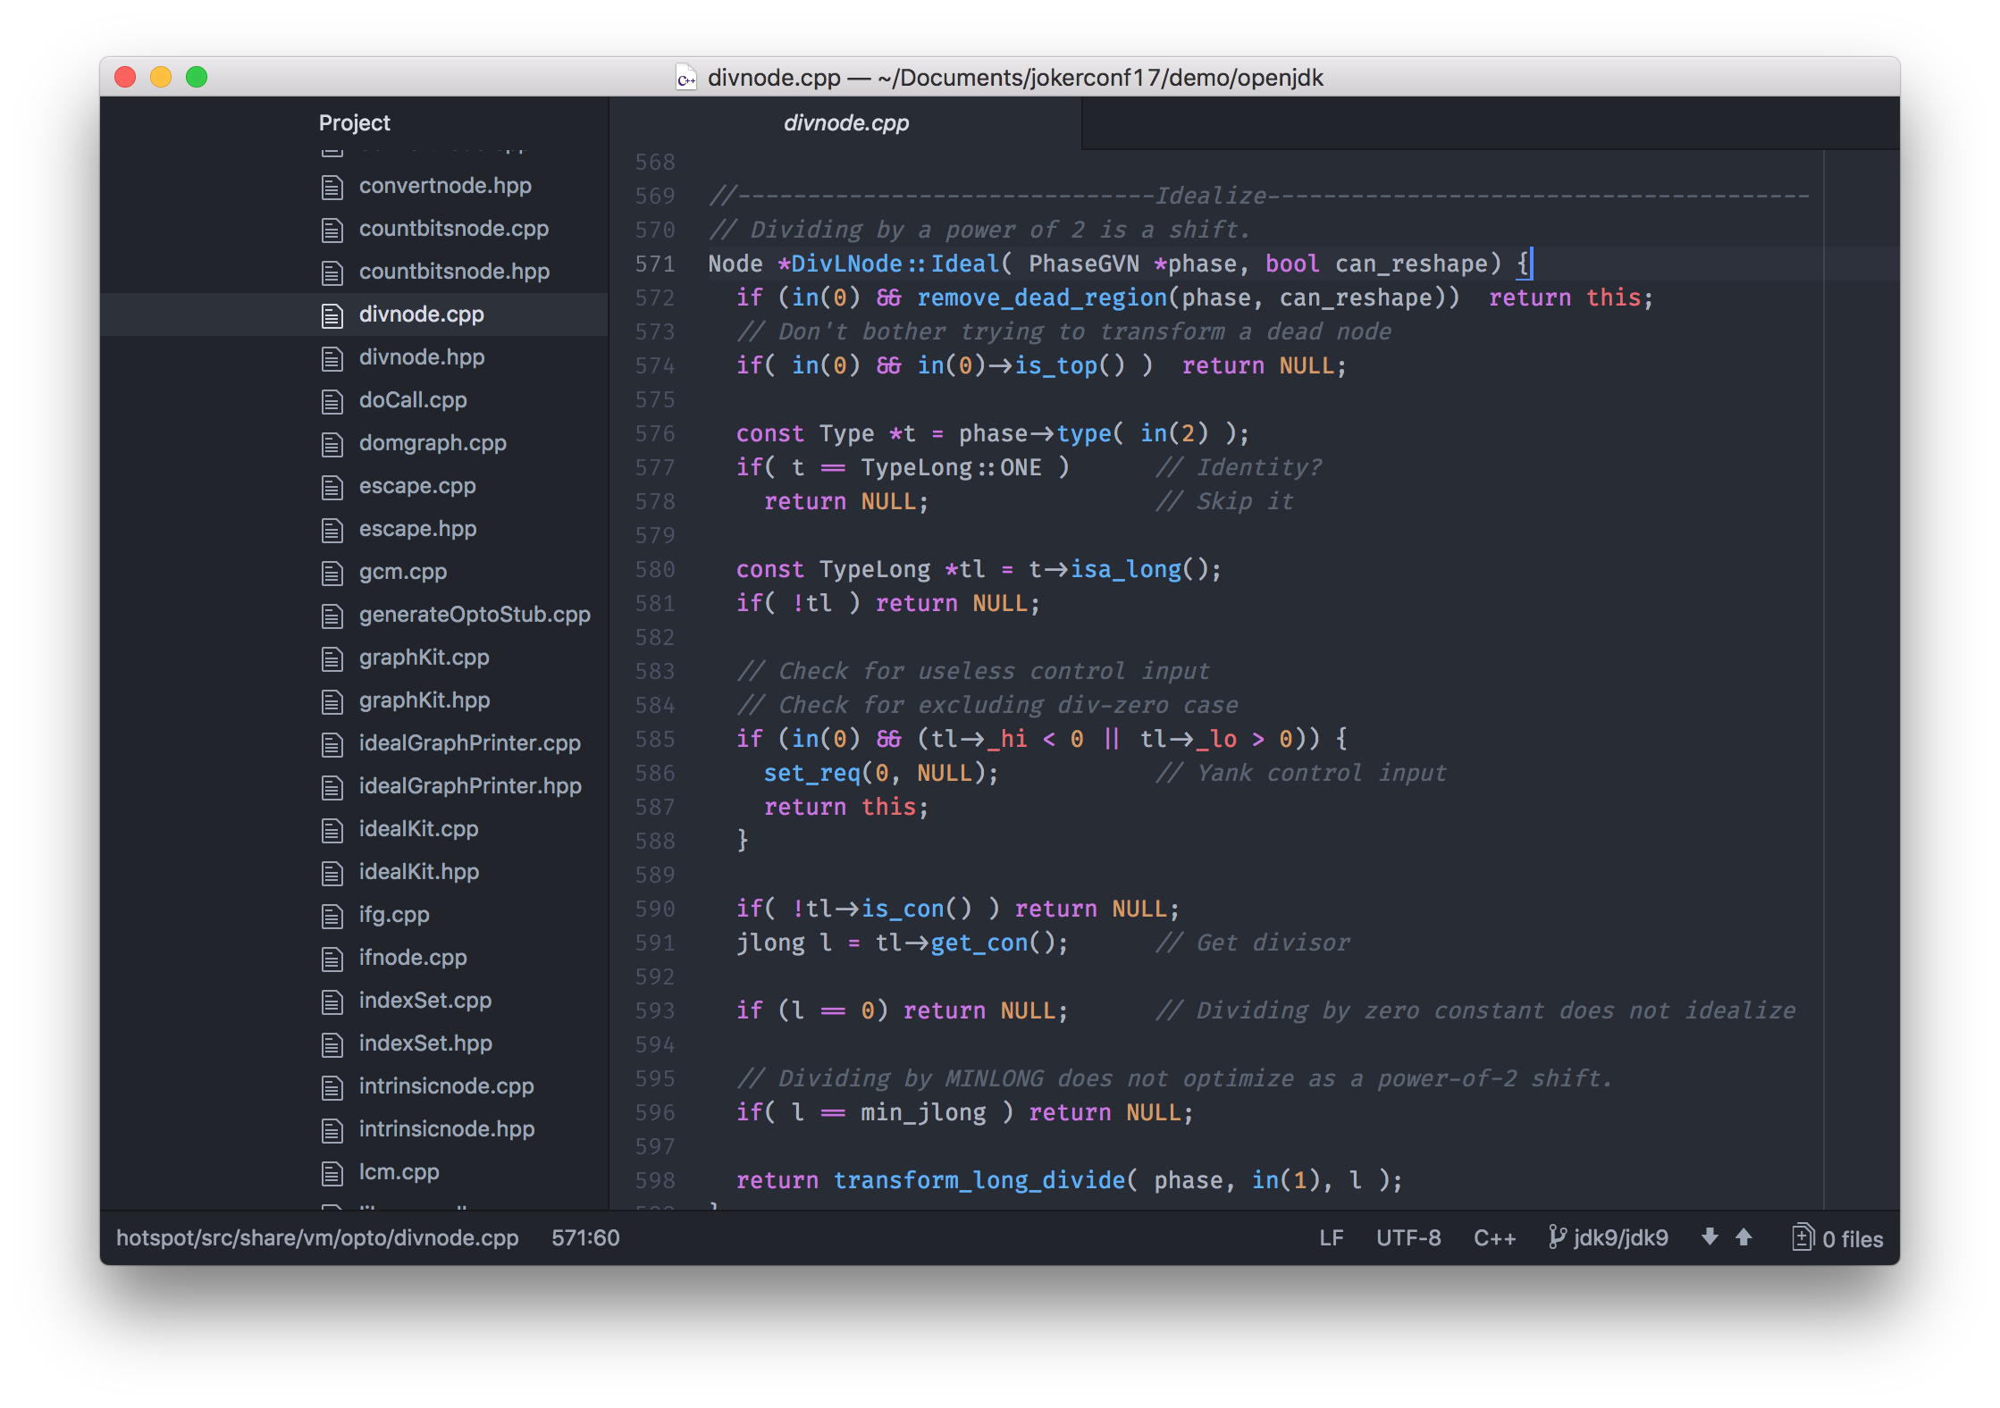
Task: Click the git pull down arrow in status bar
Action: pyautogui.click(x=1710, y=1237)
